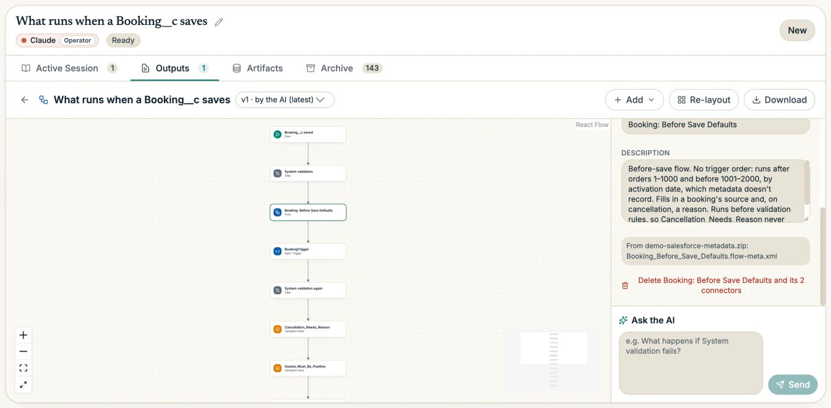This screenshot has width=831, height=408.
Task: Click the New button
Action: (797, 31)
